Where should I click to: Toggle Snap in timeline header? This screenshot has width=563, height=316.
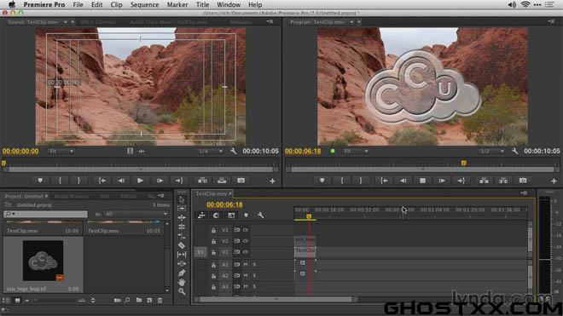216,215
